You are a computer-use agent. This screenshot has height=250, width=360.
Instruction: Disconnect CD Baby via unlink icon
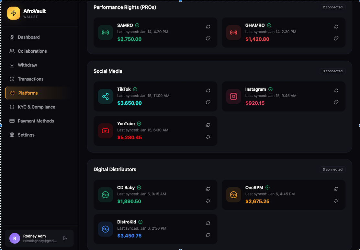point(208,201)
